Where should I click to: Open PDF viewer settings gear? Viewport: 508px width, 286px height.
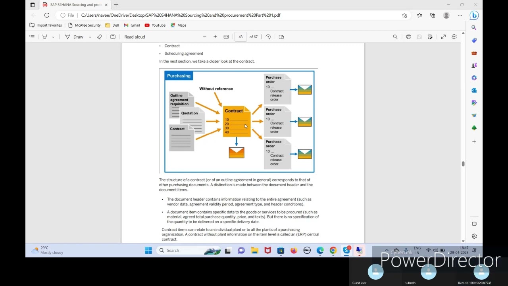(454, 37)
